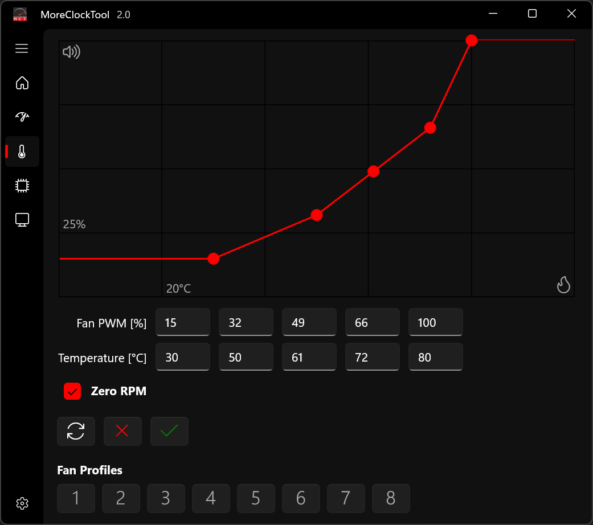Image resolution: width=593 pixels, height=525 pixels.
Task: Disable the Zero RPM checkbox
Action: tap(72, 391)
